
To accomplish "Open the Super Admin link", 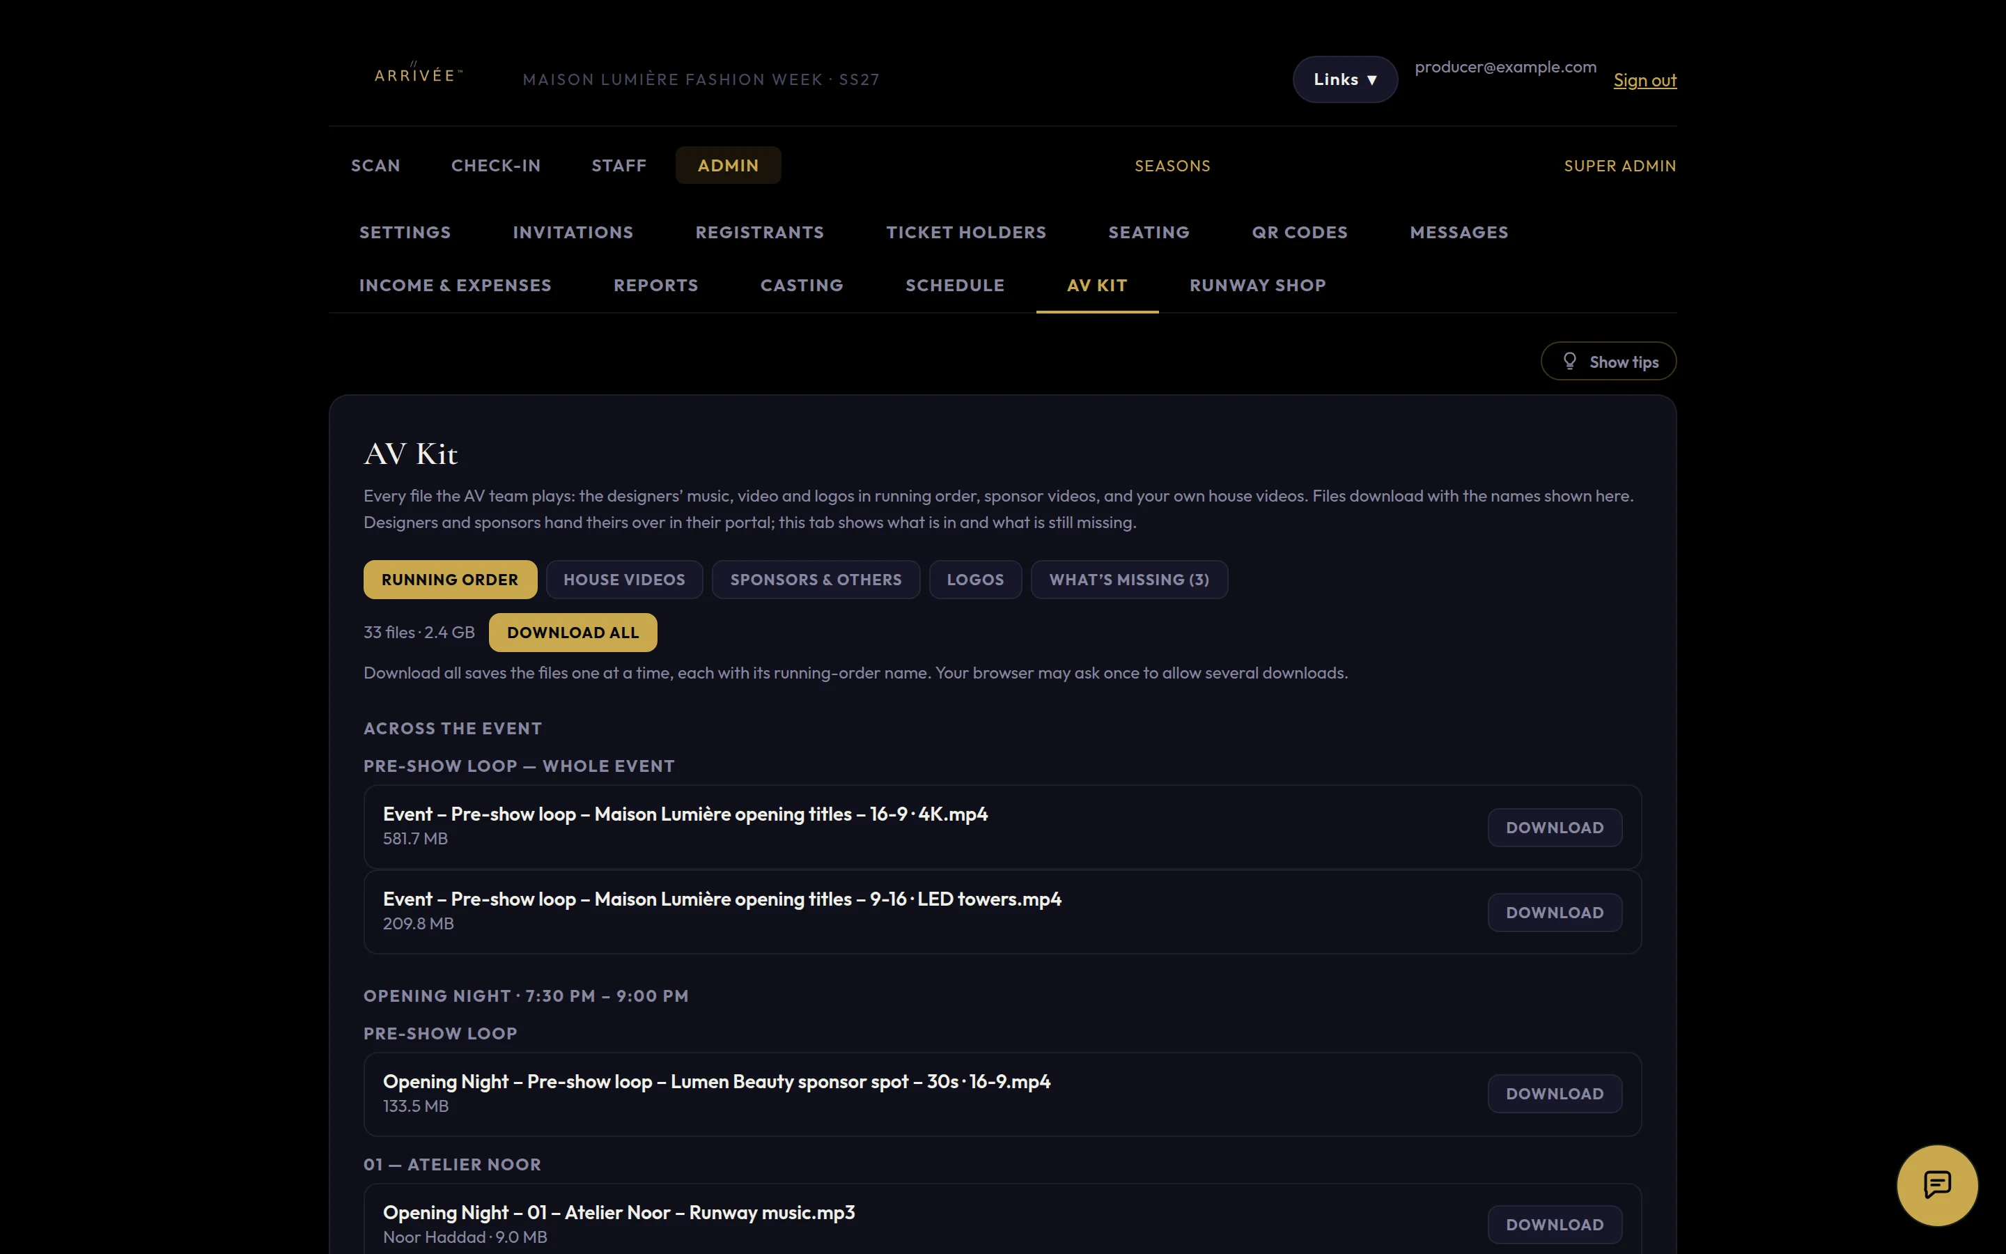I will pos(1619,166).
